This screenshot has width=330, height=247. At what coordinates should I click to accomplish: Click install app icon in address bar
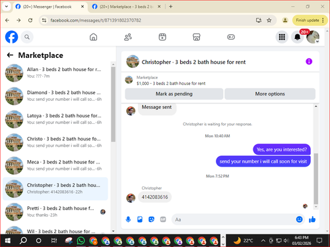(x=259, y=20)
